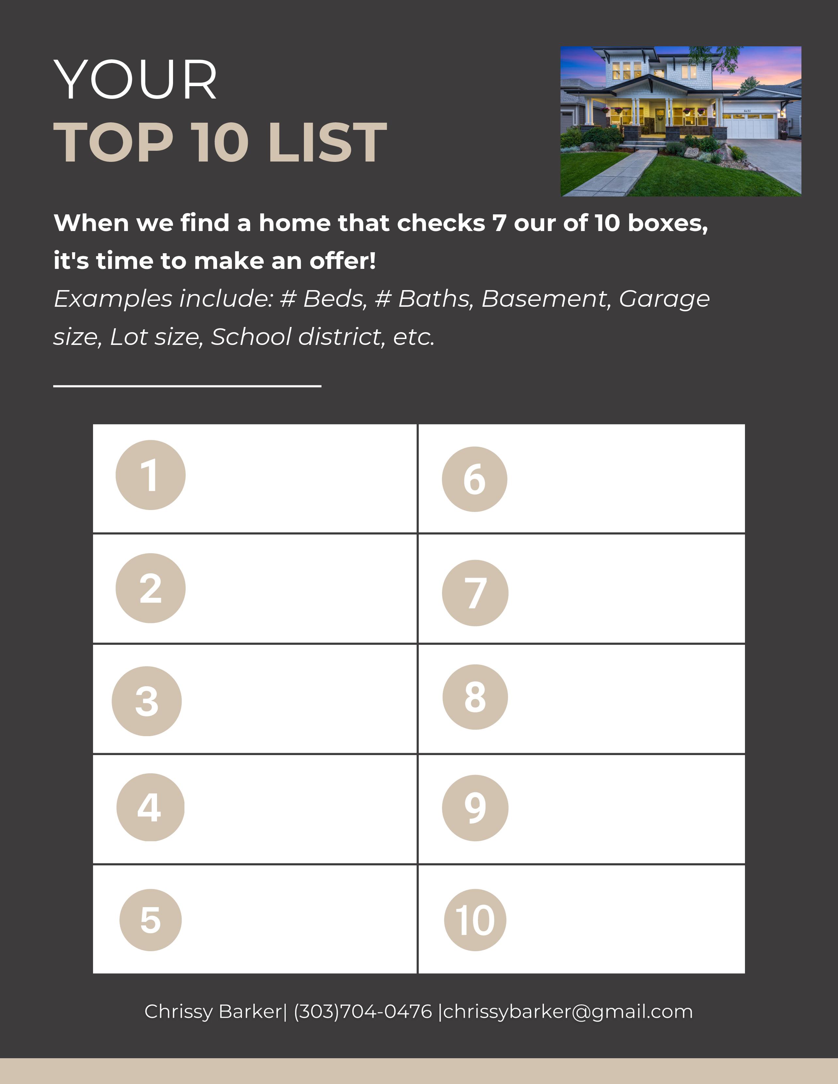Click the number 10 circle badge
The width and height of the screenshot is (838, 1084).
475,920
